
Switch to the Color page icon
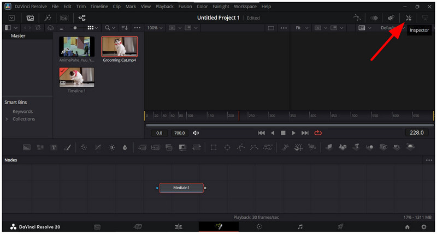tap(259, 227)
